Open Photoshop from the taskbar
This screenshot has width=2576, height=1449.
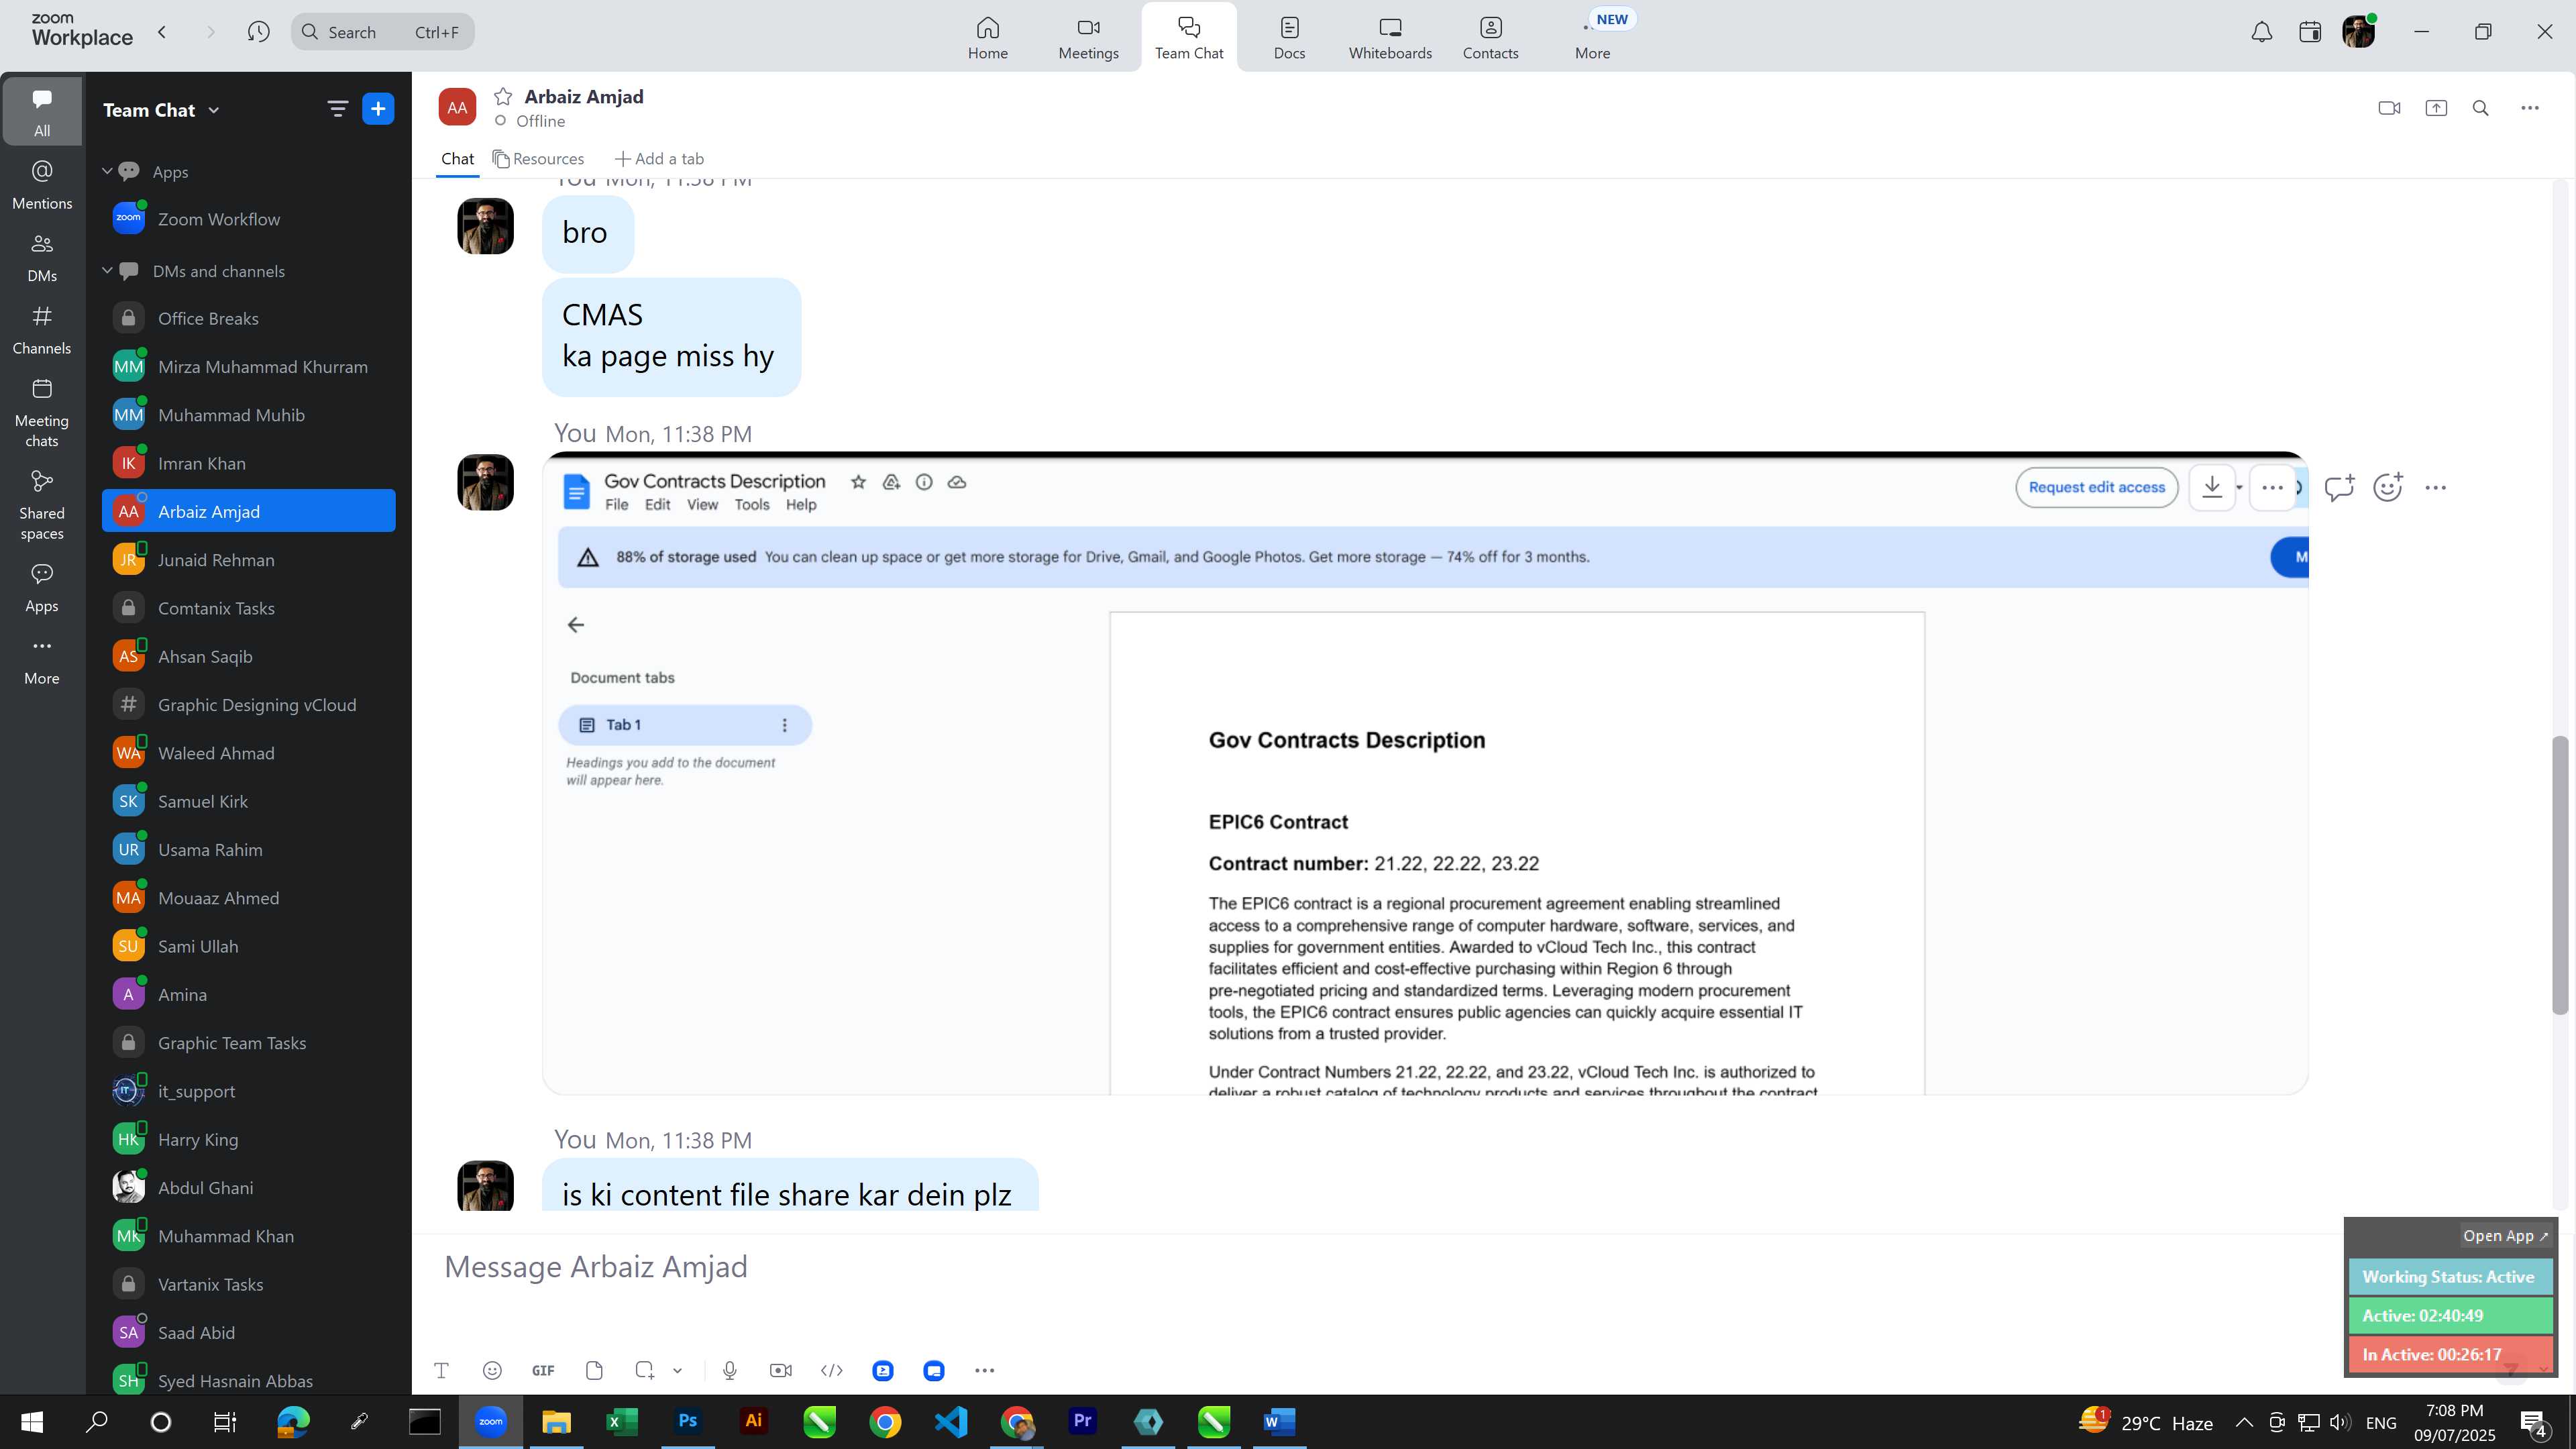click(688, 1421)
